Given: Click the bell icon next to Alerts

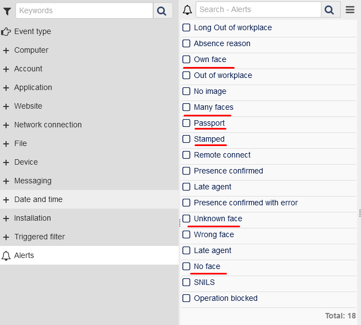Looking at the screenshot, I should click(x=7, y=255).
